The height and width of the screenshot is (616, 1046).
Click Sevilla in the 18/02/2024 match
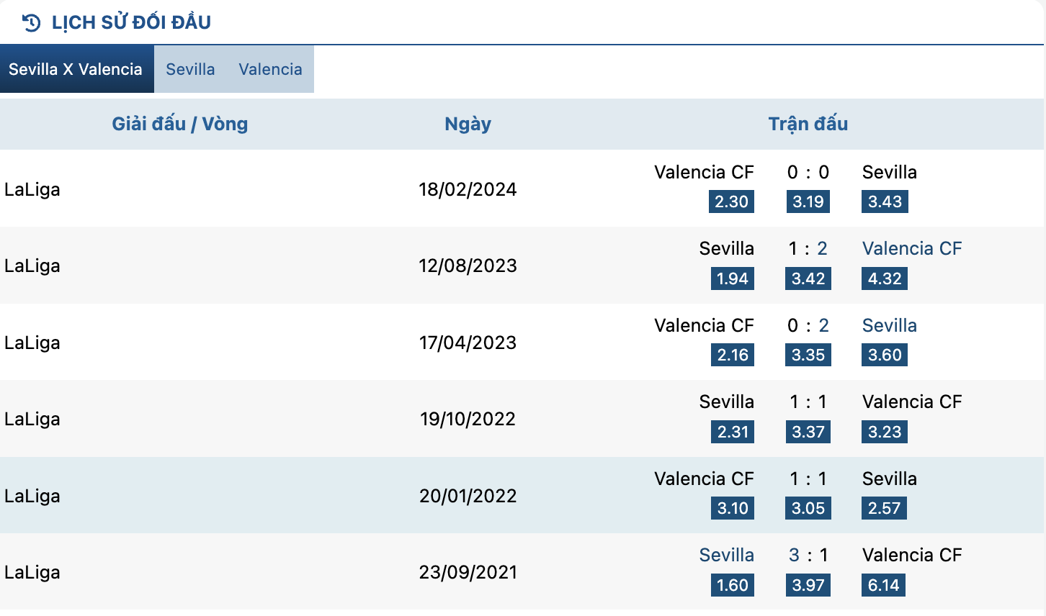coord(890,172)
